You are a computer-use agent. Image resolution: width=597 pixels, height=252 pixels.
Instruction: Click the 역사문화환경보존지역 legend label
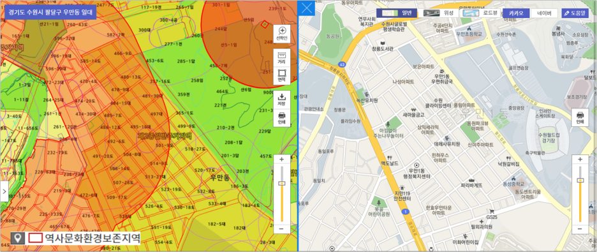click(x=92, y=239)
